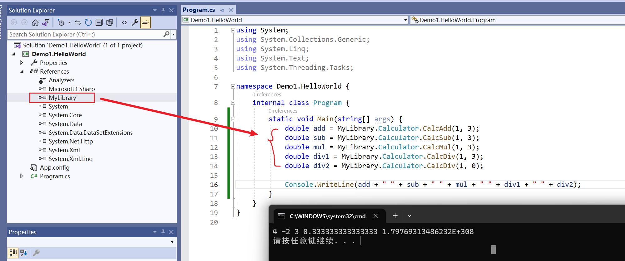This screenshot has width=625, height=261.
Task: Select the App.config file
Action: [x=55, y=167]
